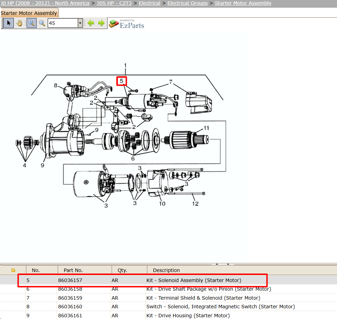Open the 305 HP - C2T3 breadcrumb link

point(114,3)
